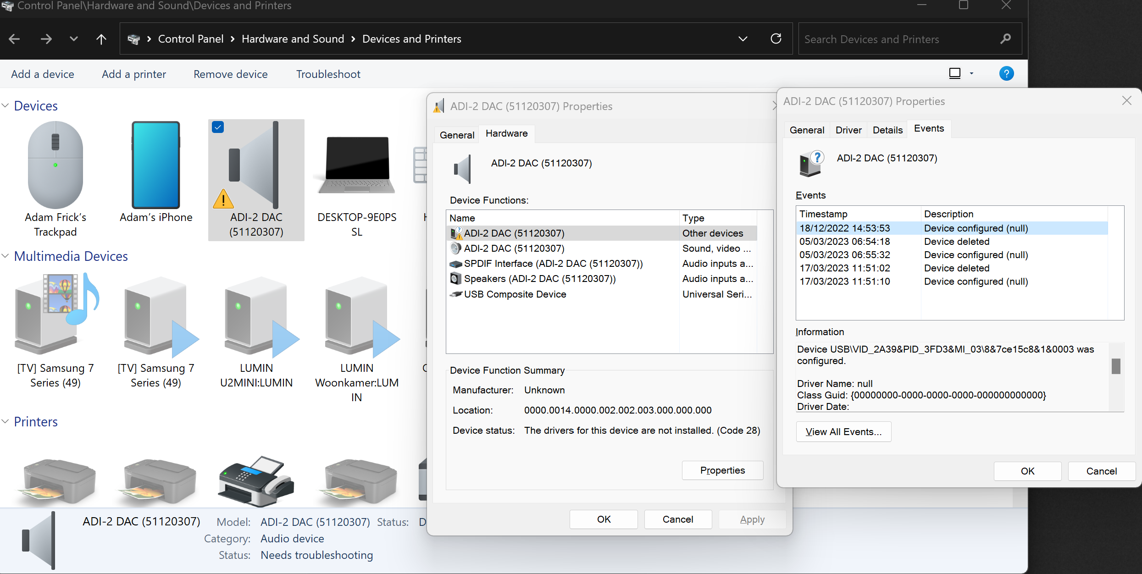Click the Up one level arrow
Image resolution: width=1142 pixels, height=574 pixels.
pyautogui.click(x=101, y=39)
